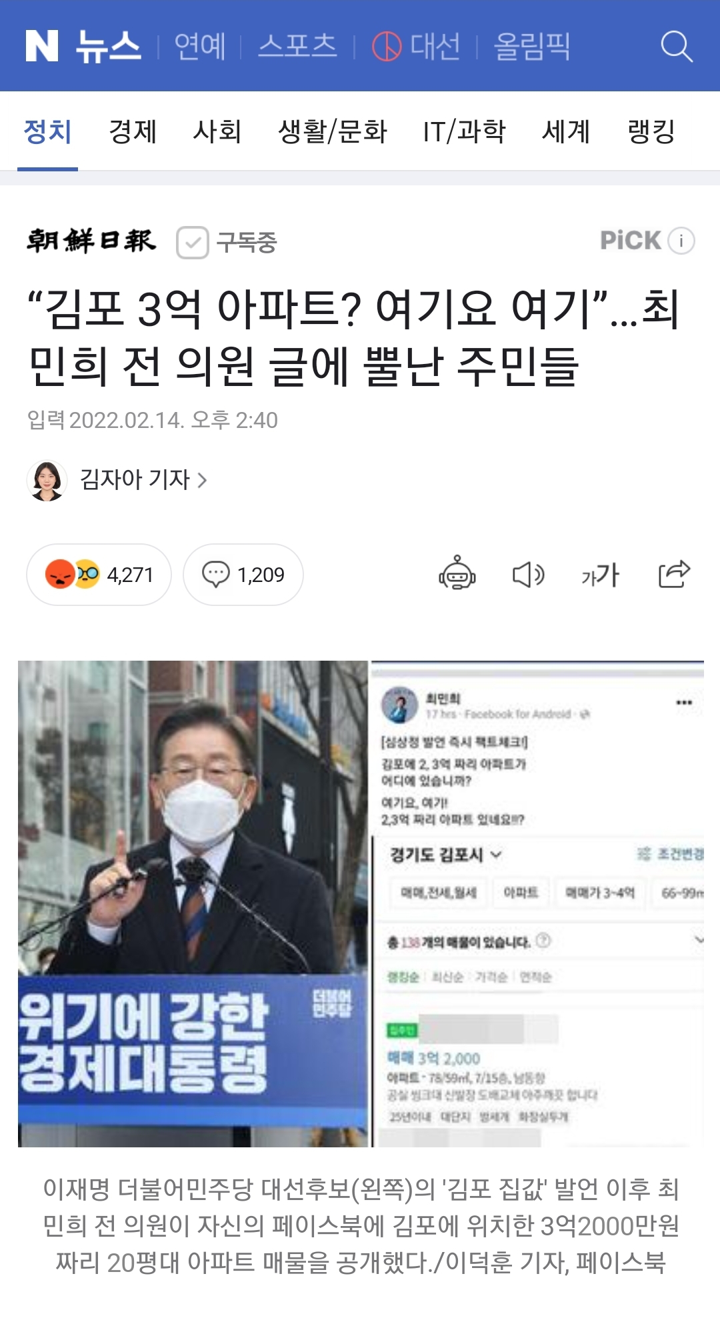The height and width of the screenshot is (1322, 720).
Task: Open 연예 entertainment section link
Action: (200, 46)
